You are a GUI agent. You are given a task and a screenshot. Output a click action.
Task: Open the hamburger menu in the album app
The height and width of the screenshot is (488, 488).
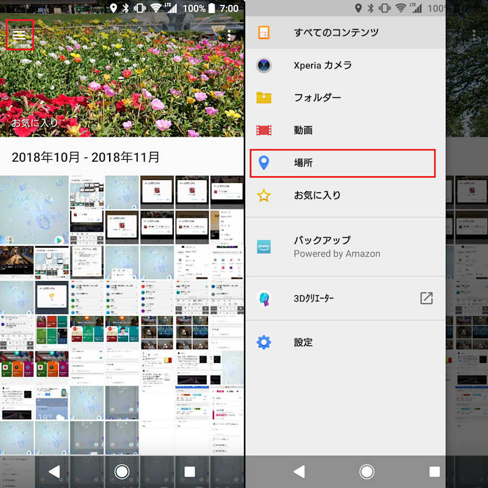pyautogui.click(x=20, y=35)
